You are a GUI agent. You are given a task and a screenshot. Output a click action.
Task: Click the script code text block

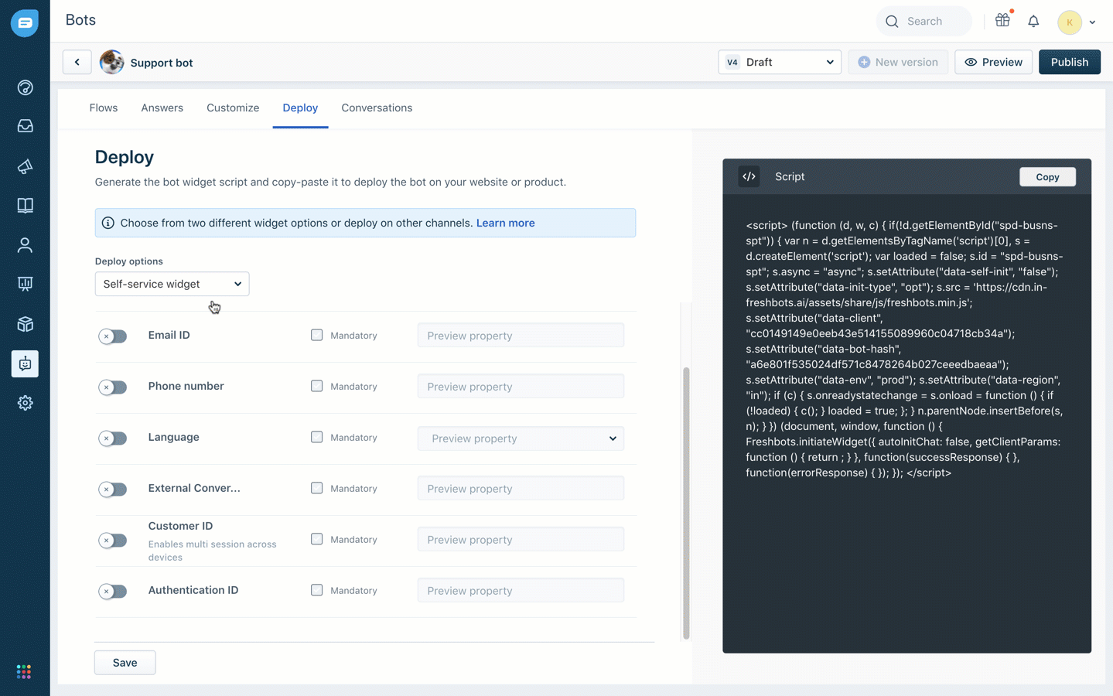tap(904, 349)
